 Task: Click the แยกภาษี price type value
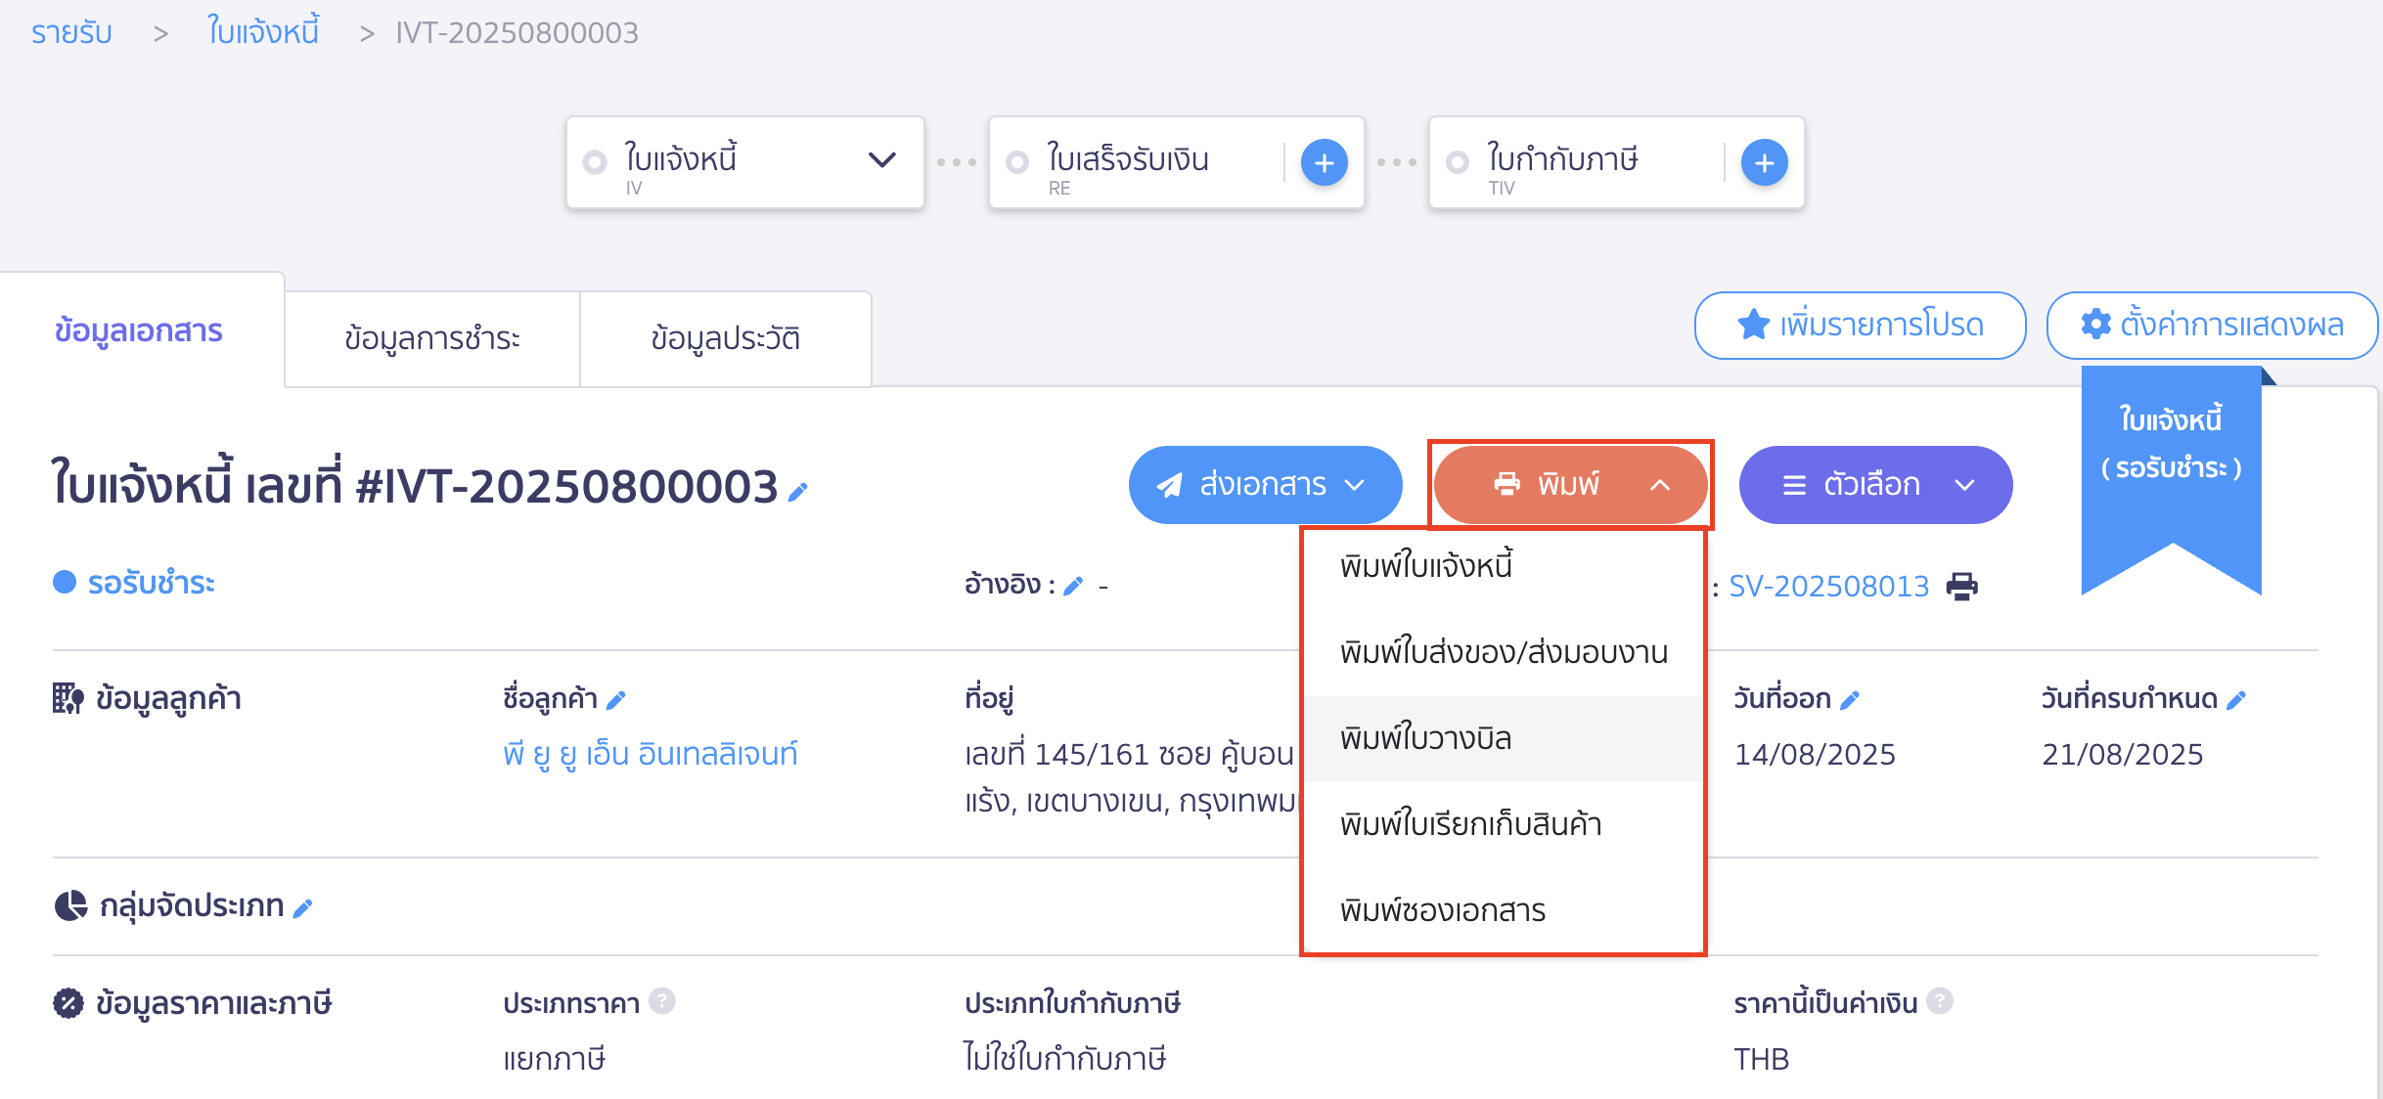[x=555, y=1060]
